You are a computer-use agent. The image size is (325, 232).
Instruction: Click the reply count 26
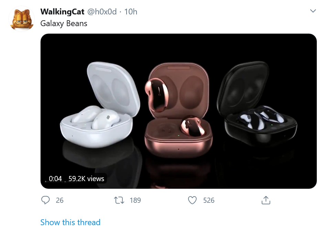tap(59, 200)
